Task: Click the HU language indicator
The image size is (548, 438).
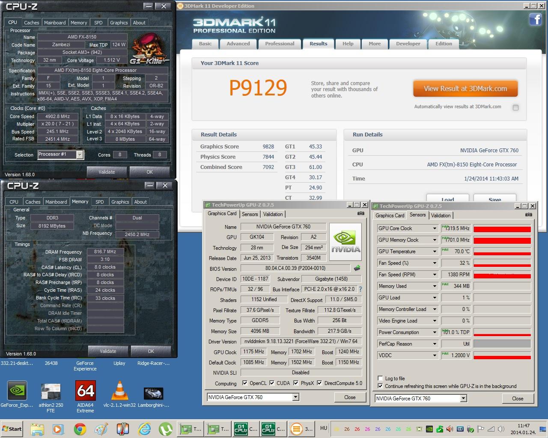Action: pyautogui.click(x=324, y=428)
